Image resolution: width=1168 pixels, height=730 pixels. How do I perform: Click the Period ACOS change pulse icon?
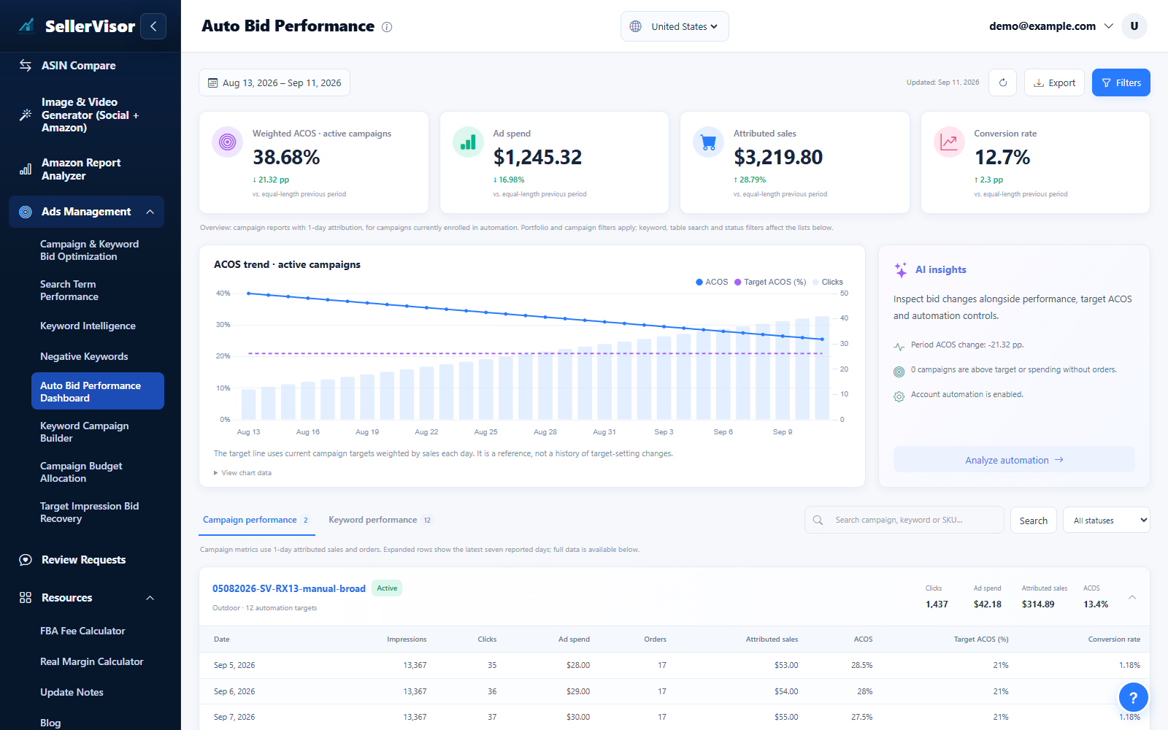point(899,347)
